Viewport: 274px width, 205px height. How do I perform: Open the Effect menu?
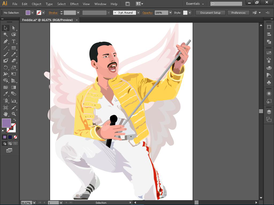coord(74,4)
